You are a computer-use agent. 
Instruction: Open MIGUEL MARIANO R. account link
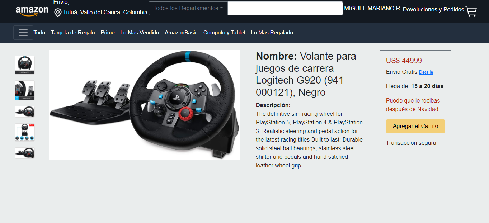(372, 8)
